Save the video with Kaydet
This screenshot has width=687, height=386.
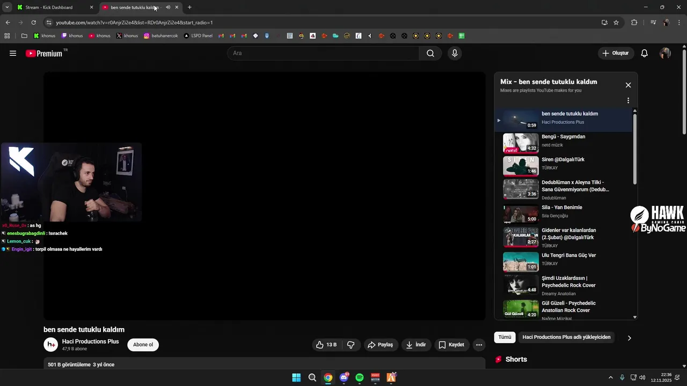(451, 345)
